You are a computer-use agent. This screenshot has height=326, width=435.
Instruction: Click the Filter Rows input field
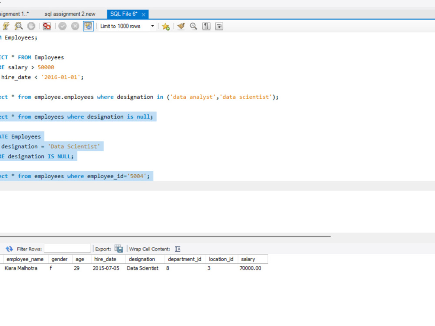(67, 249)
